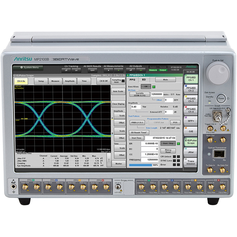Viewport: 237px width, 237px height.
Task: Open the O/E side tab
Action: pyautogui.click(x=191, y=131)
